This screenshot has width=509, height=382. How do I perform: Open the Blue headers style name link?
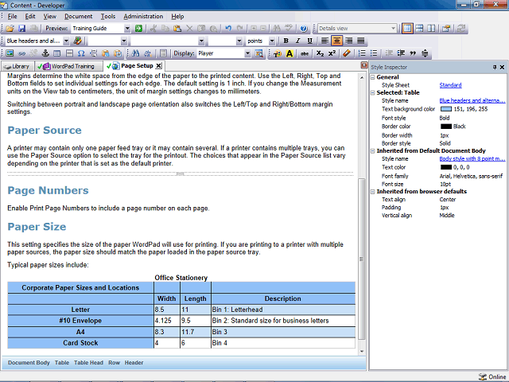tap(472, 101)
